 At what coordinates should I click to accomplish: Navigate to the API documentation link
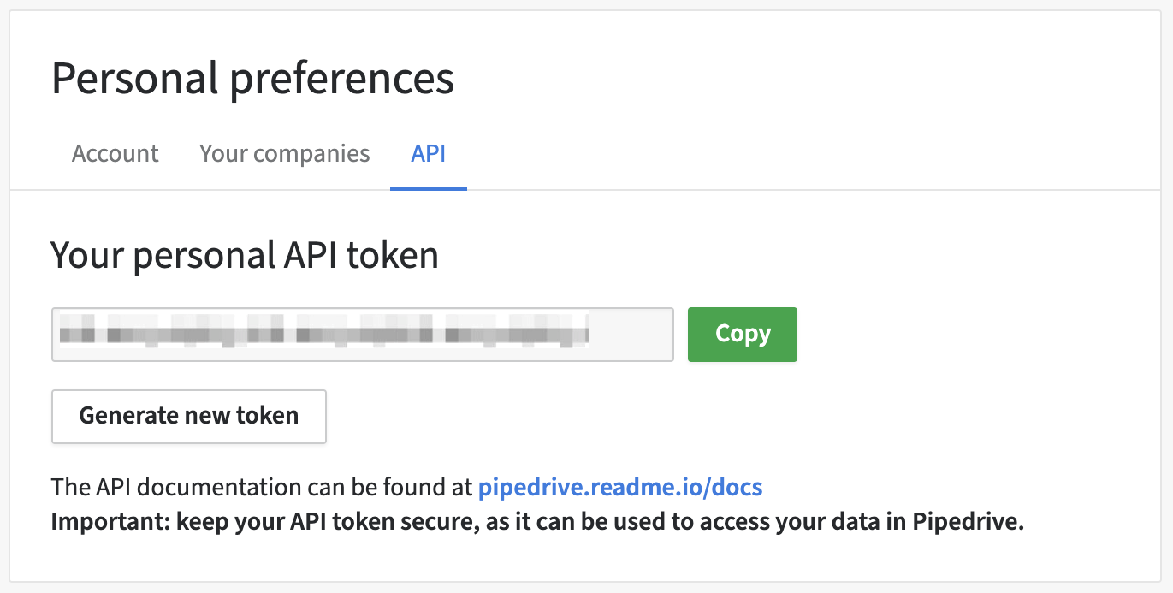620,487
